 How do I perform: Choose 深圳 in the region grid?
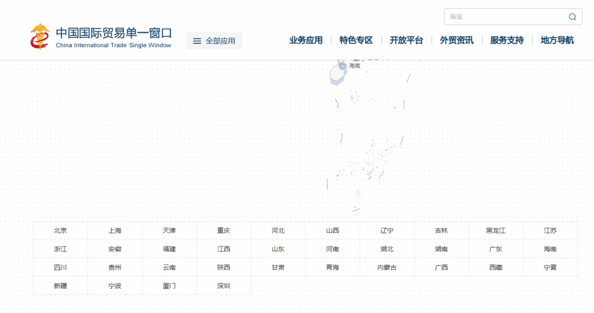coord(223,286)
